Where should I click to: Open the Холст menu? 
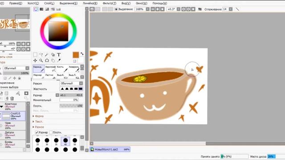tap(33, 3)
